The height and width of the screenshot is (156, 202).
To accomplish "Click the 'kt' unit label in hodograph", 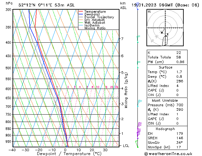I will click(x=149, y=12).
